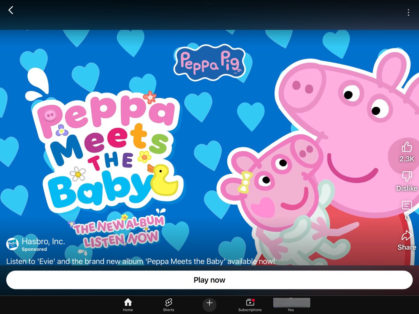The height and width of the screenshot is (314, 419).
Task: Tap the Dislike thumbs-down icon
Action: point(407,177)
